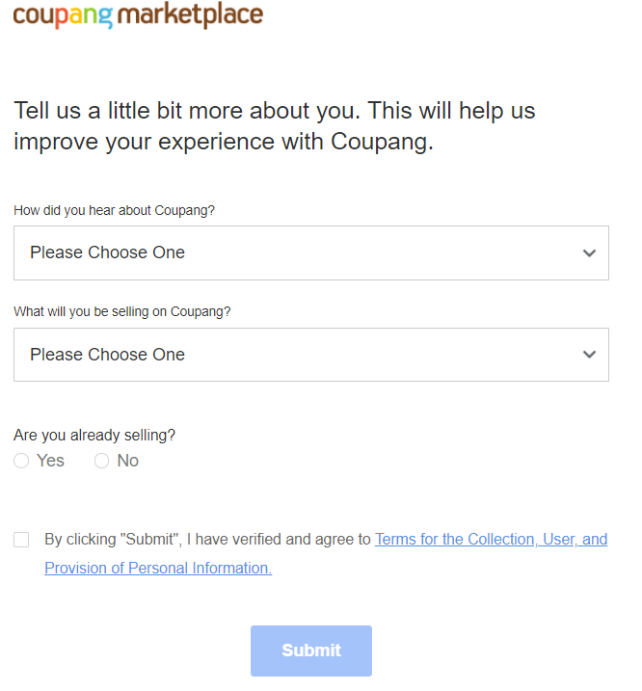642x691 pixels.
Task: Click the "No" label text
Action: pos(127,461)
